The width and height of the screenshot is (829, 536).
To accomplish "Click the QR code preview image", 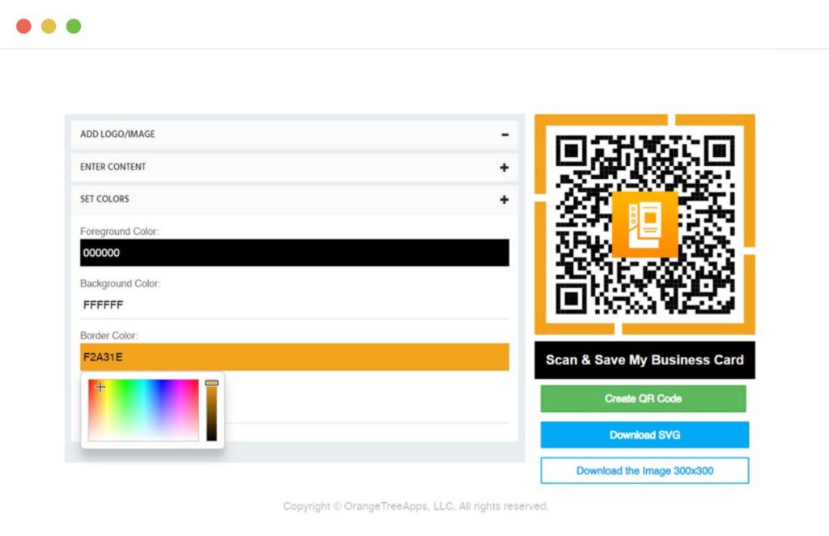I will (x=644, y=224).
